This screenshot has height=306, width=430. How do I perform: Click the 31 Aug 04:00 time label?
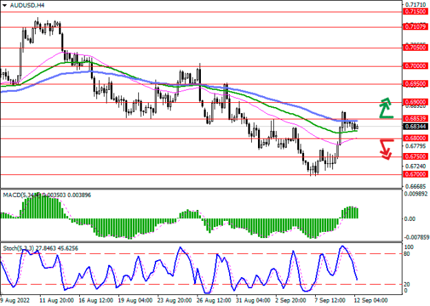click(x=254, y=301)
